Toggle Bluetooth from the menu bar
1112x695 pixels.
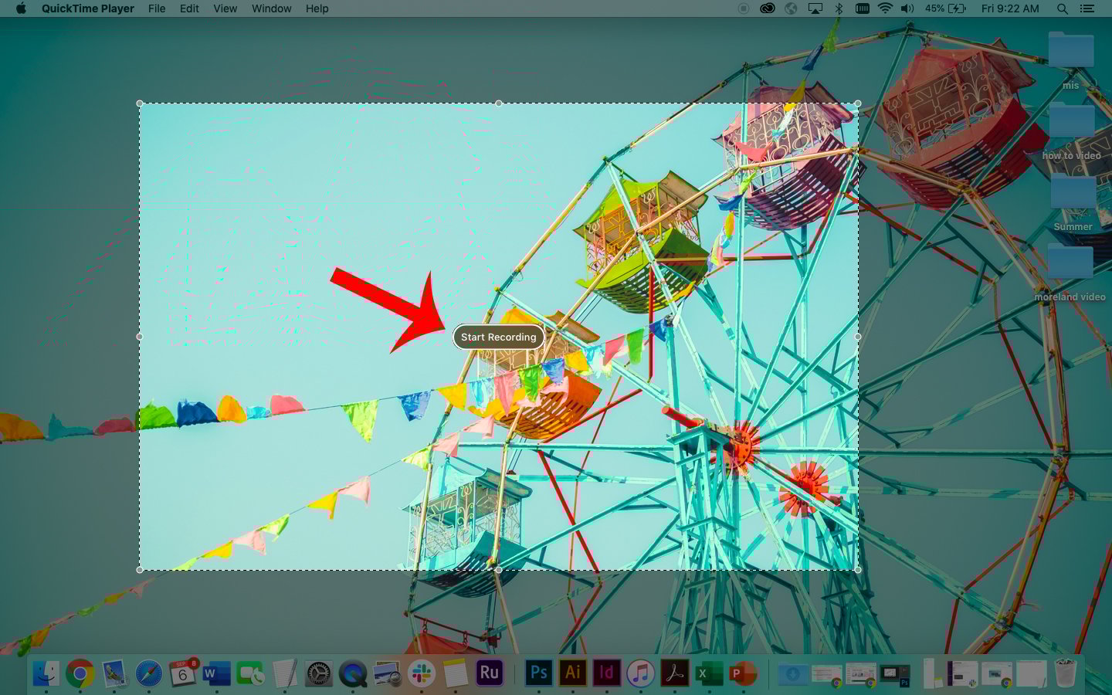point(839,8)
